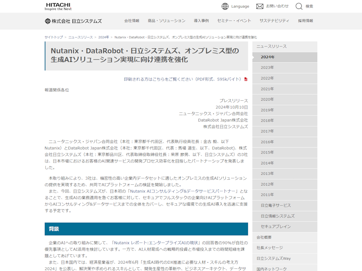Go to サイトトップ breadcrumb link

(x=53, y=37)
